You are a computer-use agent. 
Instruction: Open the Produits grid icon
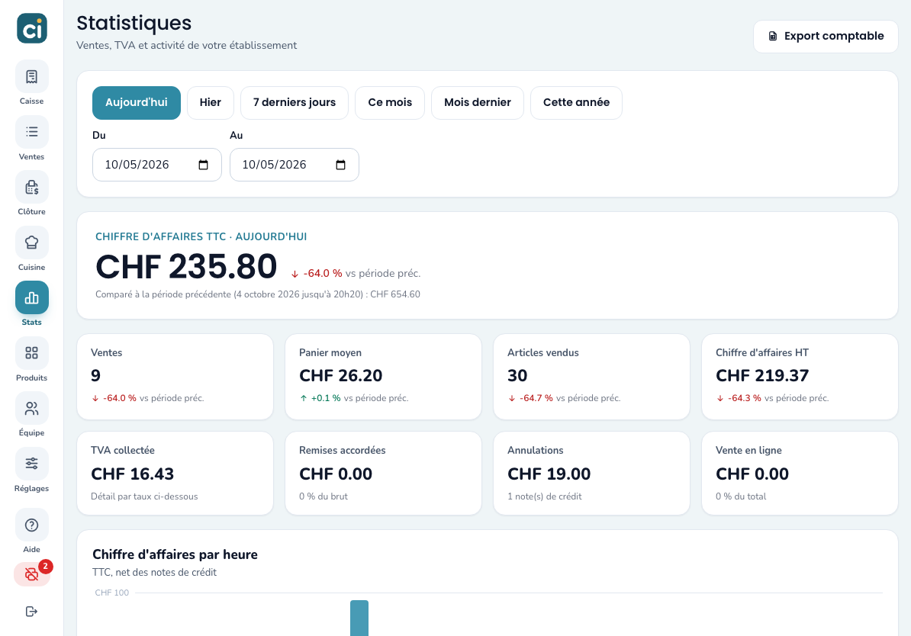point(31,352)
